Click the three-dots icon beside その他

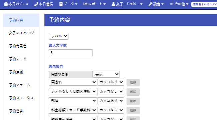click(172, 4)
